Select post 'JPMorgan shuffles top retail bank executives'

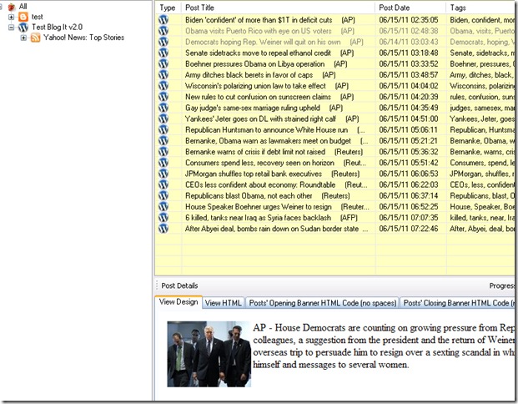[272, 174]
